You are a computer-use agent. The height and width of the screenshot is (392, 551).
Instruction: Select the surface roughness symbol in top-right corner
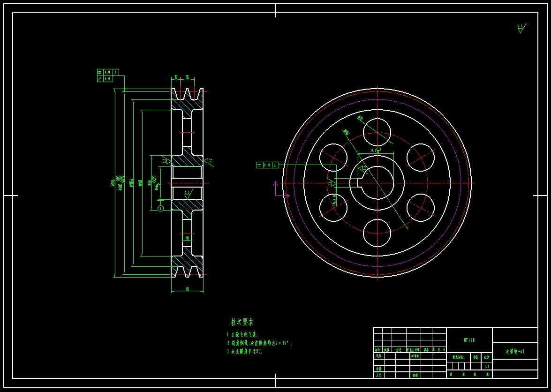click(x=520, y=28)
